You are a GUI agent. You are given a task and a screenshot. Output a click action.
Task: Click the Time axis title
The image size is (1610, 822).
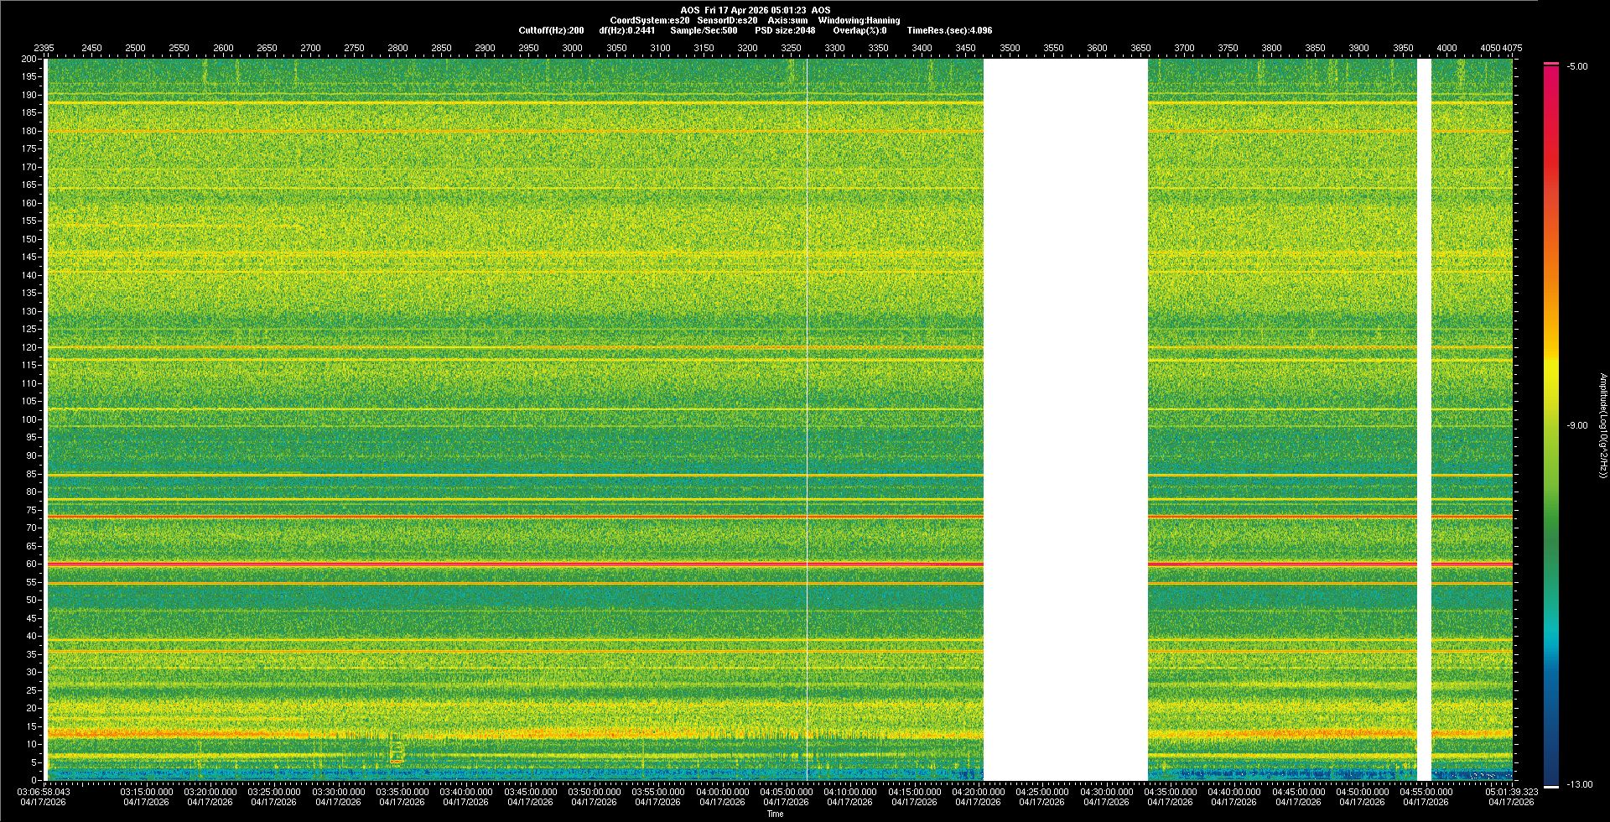tap(775, 814)
